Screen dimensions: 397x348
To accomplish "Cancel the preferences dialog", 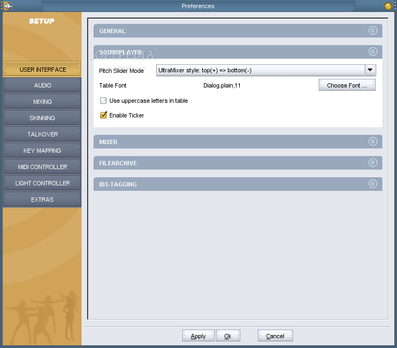I will tap(275, 336).
